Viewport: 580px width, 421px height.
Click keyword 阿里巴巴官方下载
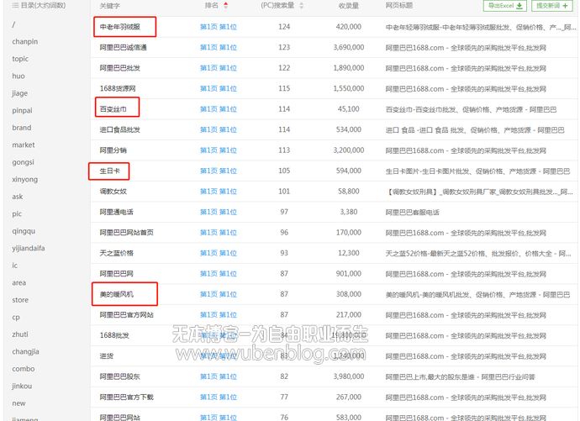[x=126, y=397]
